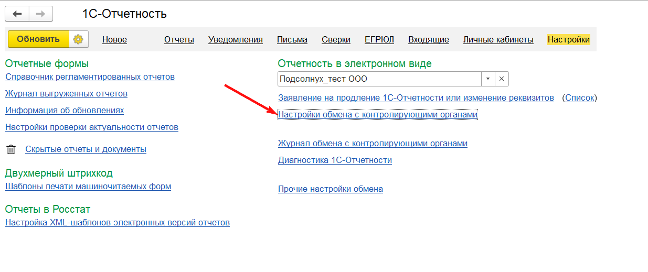The height and width of the screenshot is (272, 648).
Task: Switch to the Уведомления tab
Action: (236, 40)
